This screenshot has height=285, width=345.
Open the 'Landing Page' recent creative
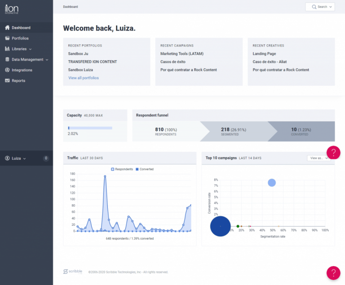[x=264, y=54]
